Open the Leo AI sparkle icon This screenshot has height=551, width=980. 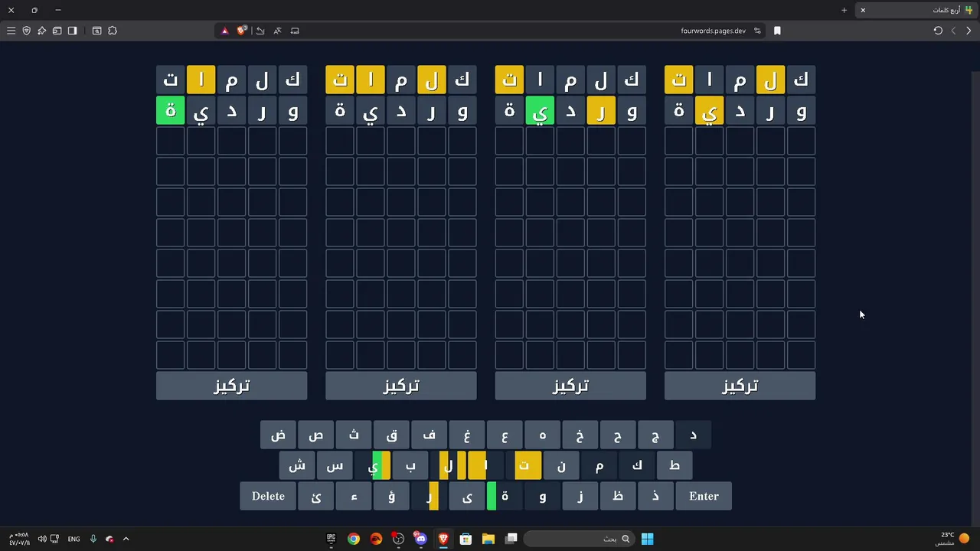click(x=41, y=31)
